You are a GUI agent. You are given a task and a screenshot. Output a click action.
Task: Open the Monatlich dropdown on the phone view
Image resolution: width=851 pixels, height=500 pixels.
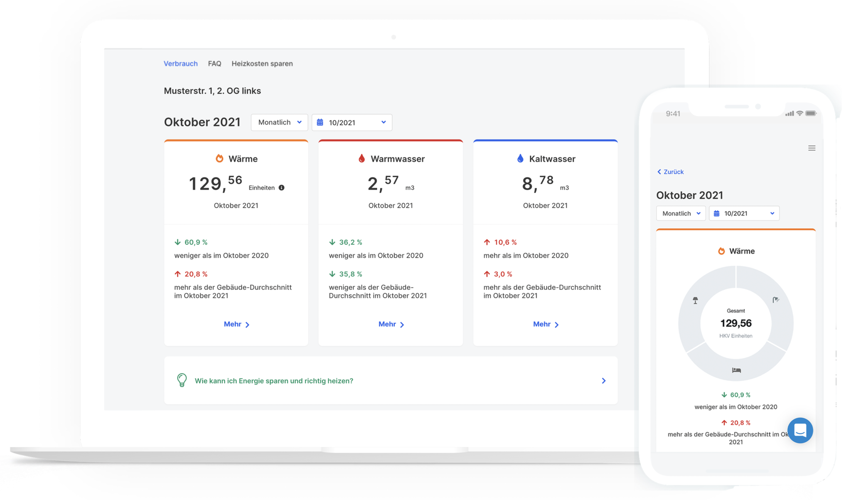[680, 213]
